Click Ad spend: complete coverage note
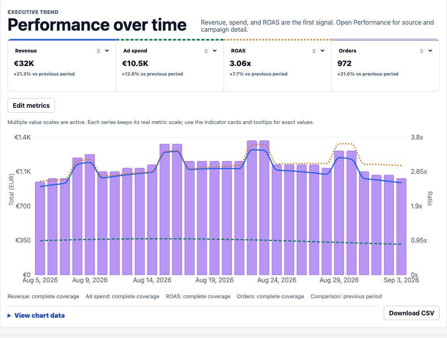447x338 pixels. pyautogui.click(x=122, y=296)
